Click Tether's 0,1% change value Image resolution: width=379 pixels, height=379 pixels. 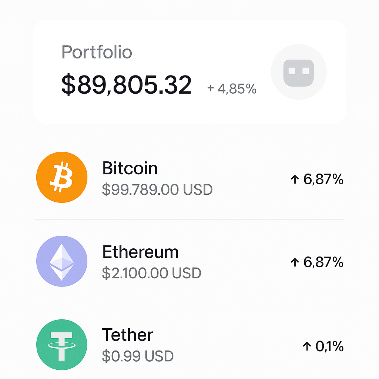click(x=329, y=346)
